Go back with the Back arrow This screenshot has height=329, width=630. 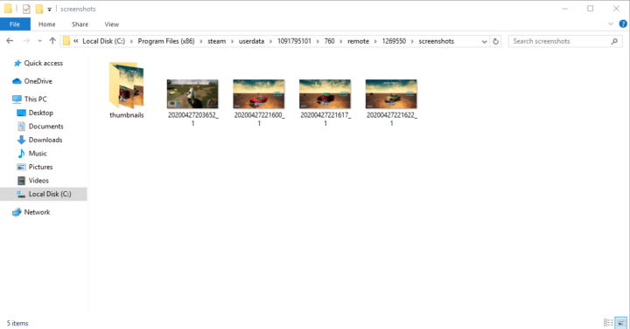(x=10, y=41)
